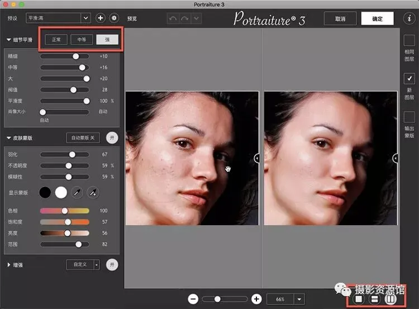This screenshot has width=419, height=309.
Task: Select the 强 smoothing mode
Action: point(107,40)
